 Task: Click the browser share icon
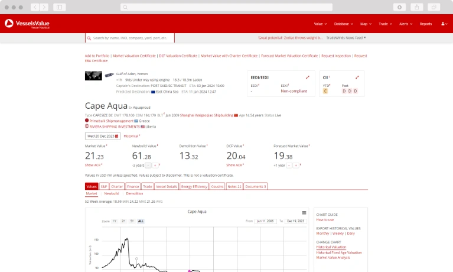(416, 7)
